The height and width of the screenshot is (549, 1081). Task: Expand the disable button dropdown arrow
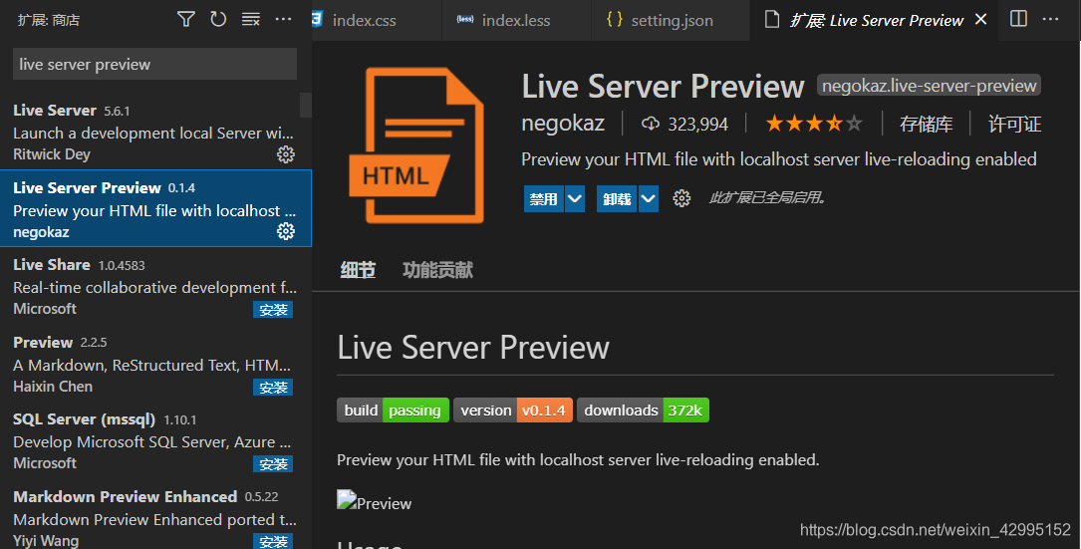pos(574,198)
